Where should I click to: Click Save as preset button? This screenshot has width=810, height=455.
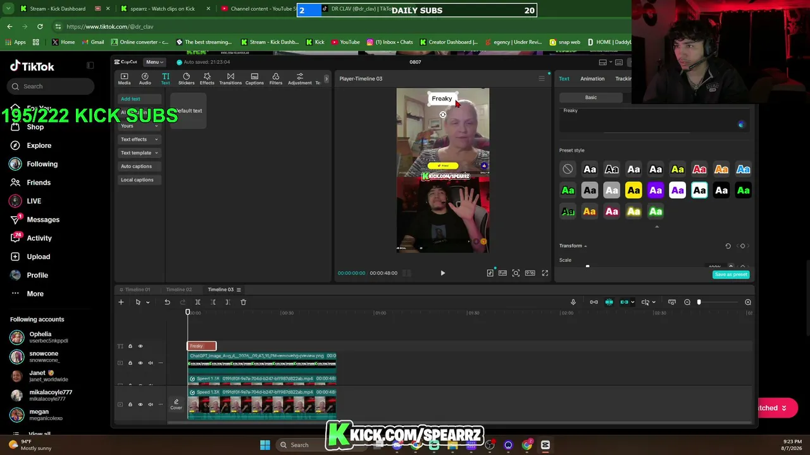731,275
